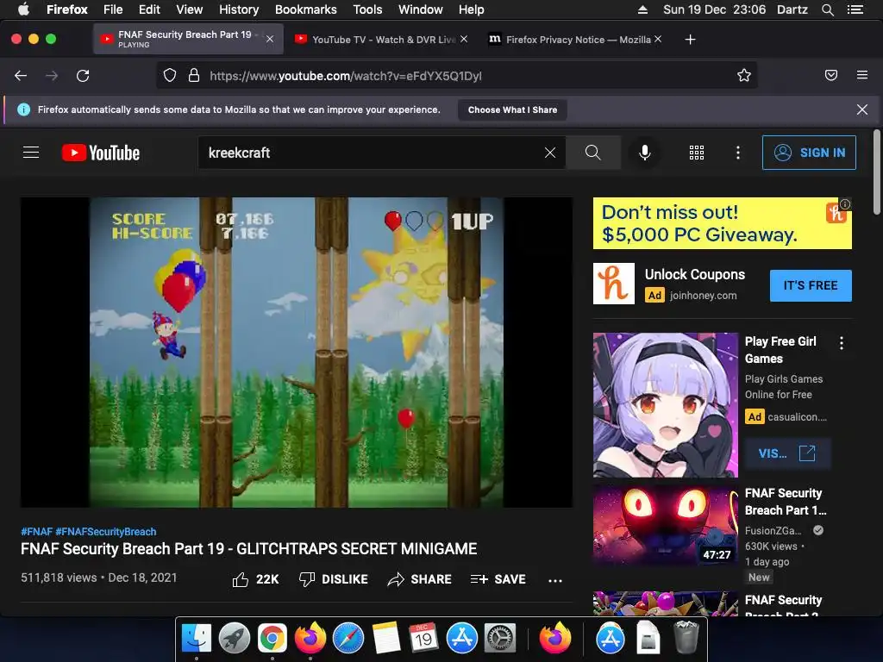Click the joinhoney.com ad link

point(703,295)
